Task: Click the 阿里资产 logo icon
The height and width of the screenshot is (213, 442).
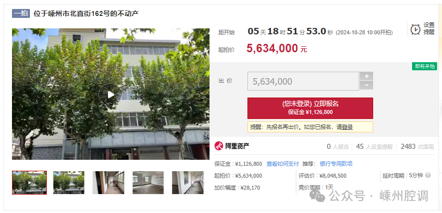Action: [219, 146]
